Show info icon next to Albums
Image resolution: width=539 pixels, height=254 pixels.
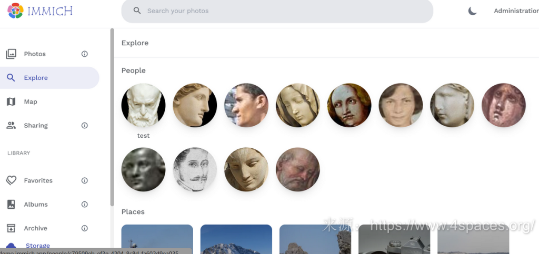(85, 204)
